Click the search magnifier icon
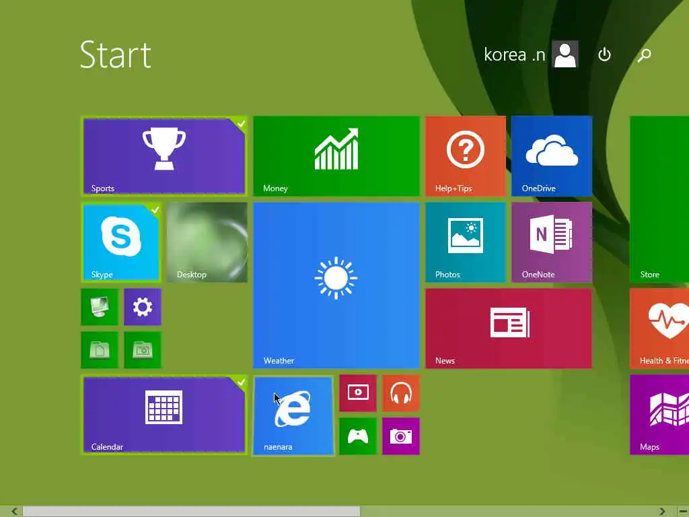This screenshot has width=689, height=517. pos(644,55)
